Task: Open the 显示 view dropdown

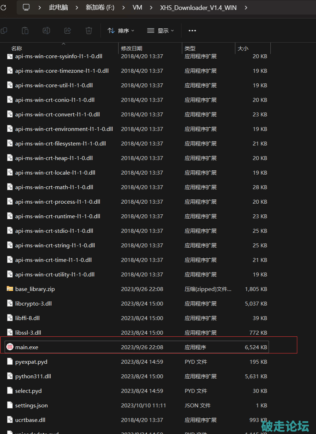Action: click(x=160, y=31)
